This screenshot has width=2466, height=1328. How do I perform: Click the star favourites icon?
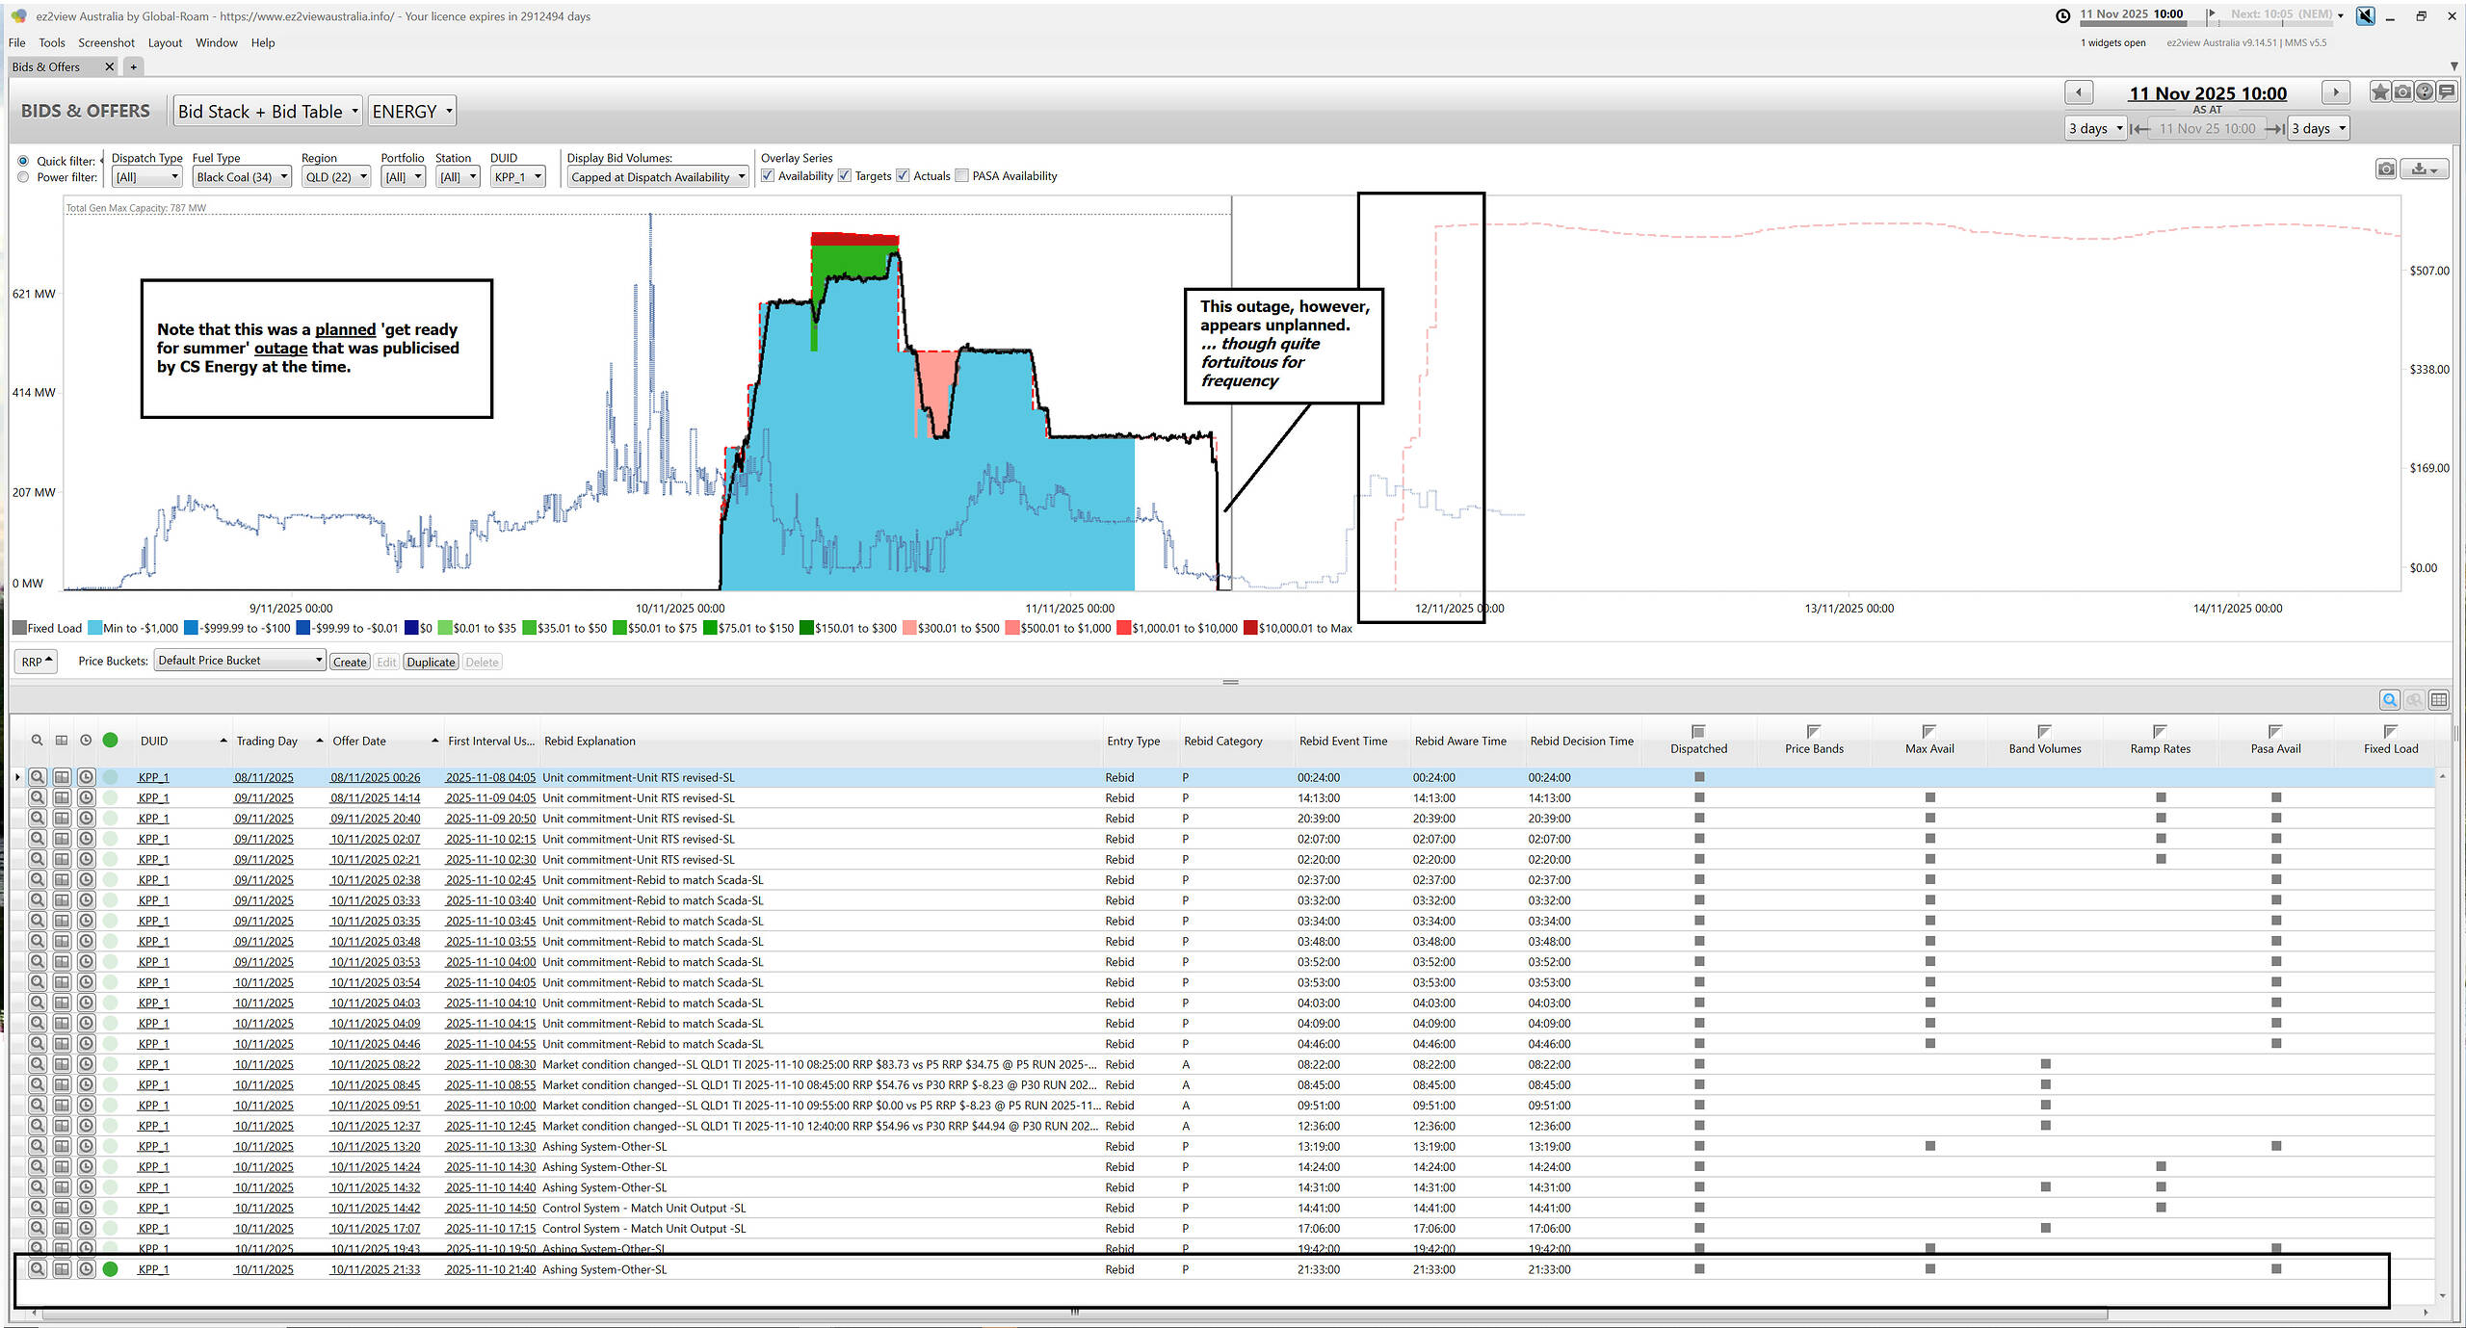(2380, 92)
